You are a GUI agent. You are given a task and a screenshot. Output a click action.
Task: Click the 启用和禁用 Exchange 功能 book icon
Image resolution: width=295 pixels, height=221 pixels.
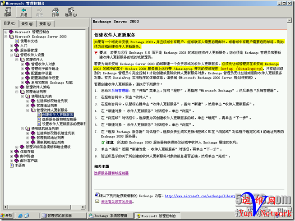28,83
